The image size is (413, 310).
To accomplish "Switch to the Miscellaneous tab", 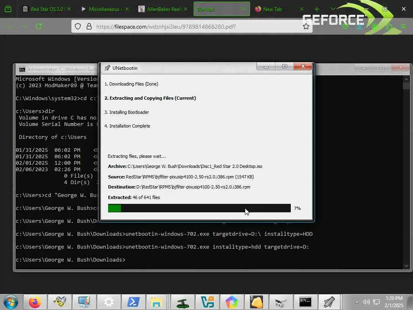I will [x=105, y=9].
